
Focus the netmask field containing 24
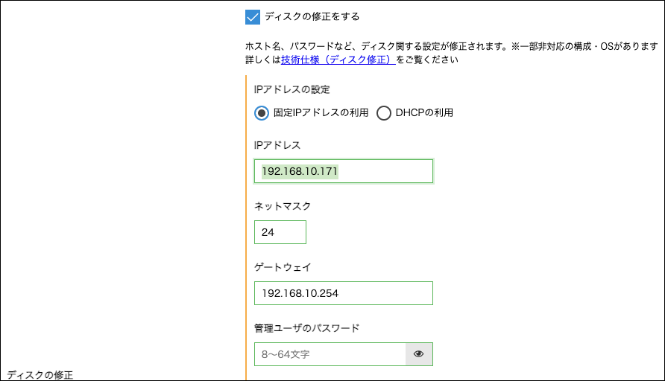click(x=280, y=232)
